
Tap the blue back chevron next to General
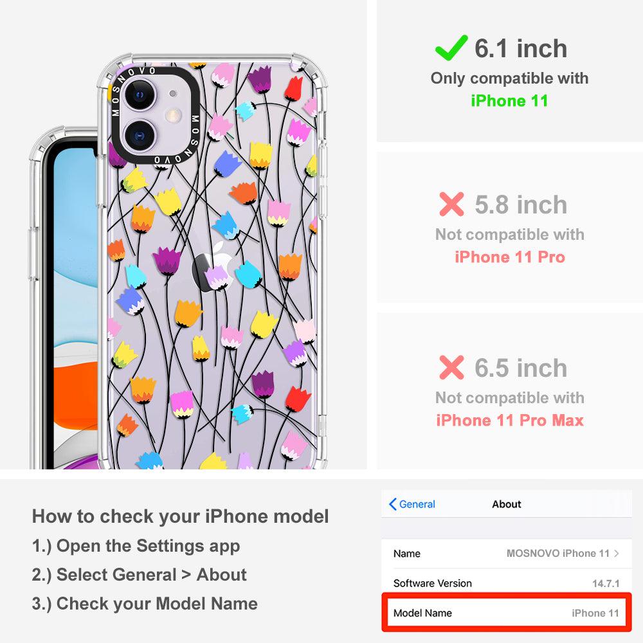click(x=392, y=504)
